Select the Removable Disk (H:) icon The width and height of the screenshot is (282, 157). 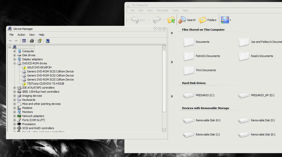pos(188,121)
